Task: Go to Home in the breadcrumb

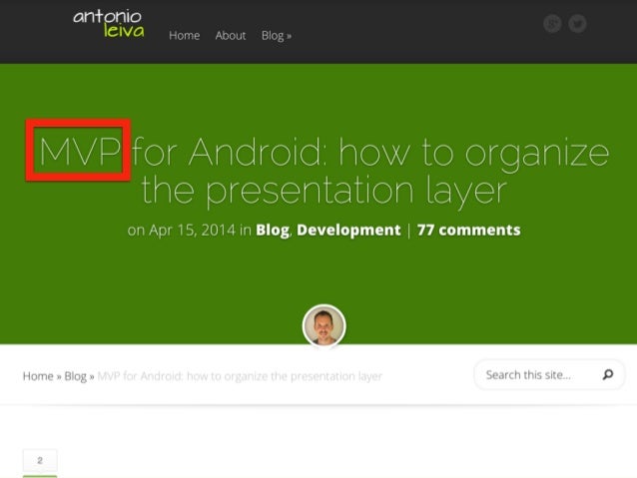Action: (38, 376)
